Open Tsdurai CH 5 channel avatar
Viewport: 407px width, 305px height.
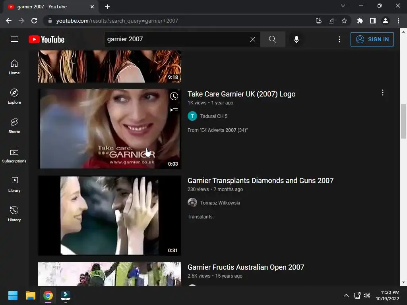coord(192,116)
